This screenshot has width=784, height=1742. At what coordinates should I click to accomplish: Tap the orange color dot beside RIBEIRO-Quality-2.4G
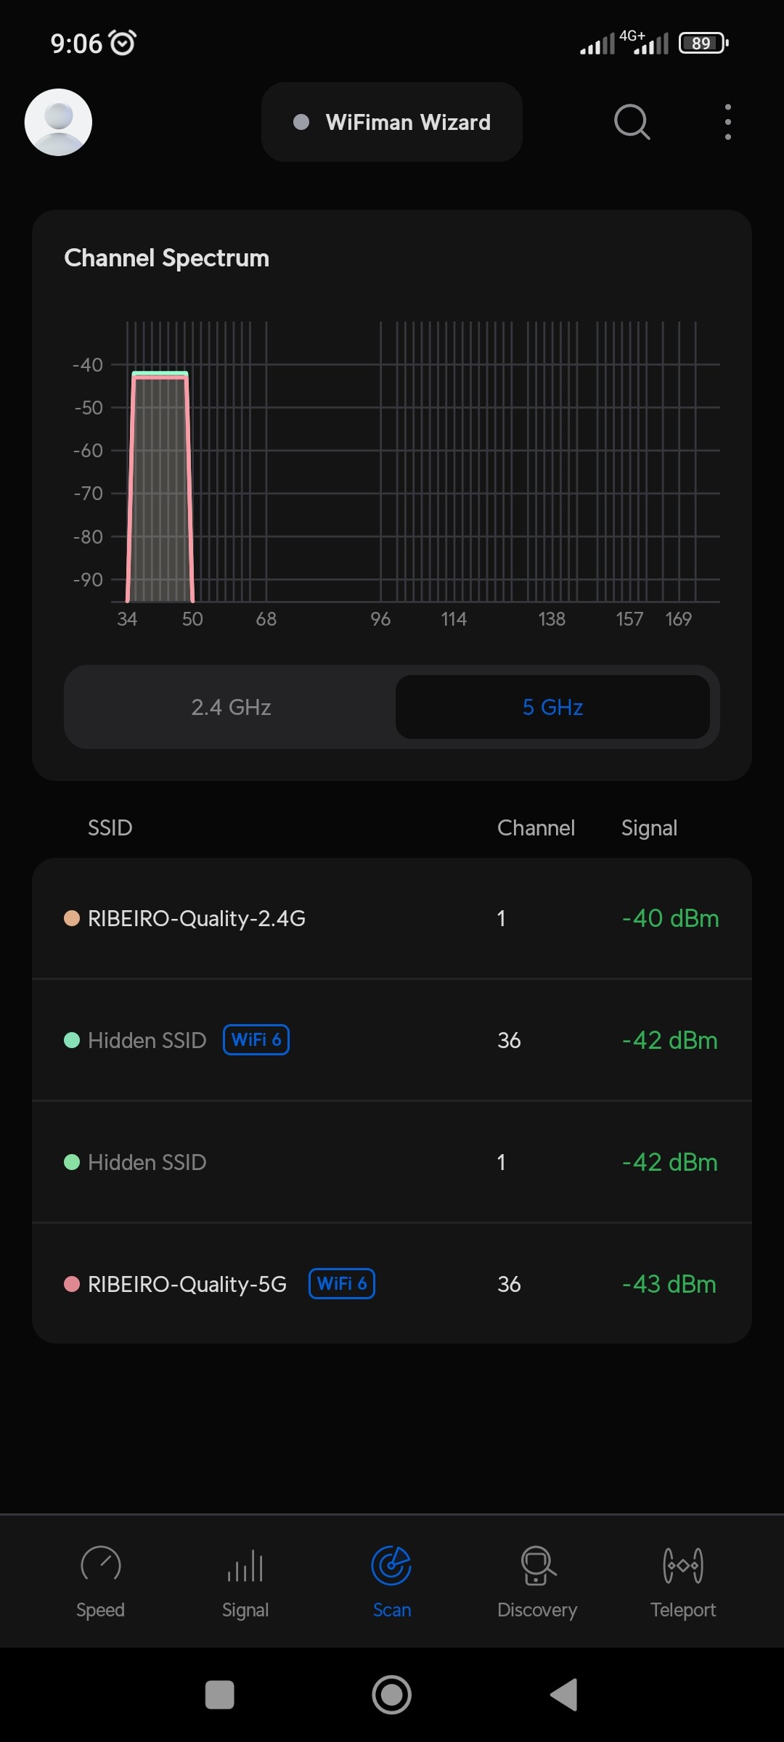click(72, 918)
